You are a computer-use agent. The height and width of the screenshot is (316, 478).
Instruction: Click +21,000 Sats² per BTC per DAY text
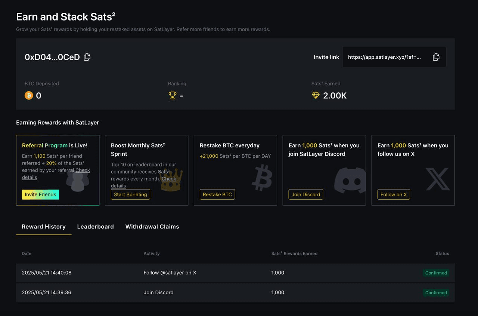tap(235, 156)
